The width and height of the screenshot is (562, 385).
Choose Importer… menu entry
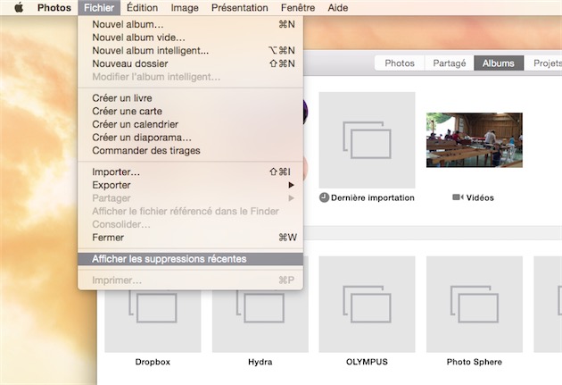coord(191,172)
